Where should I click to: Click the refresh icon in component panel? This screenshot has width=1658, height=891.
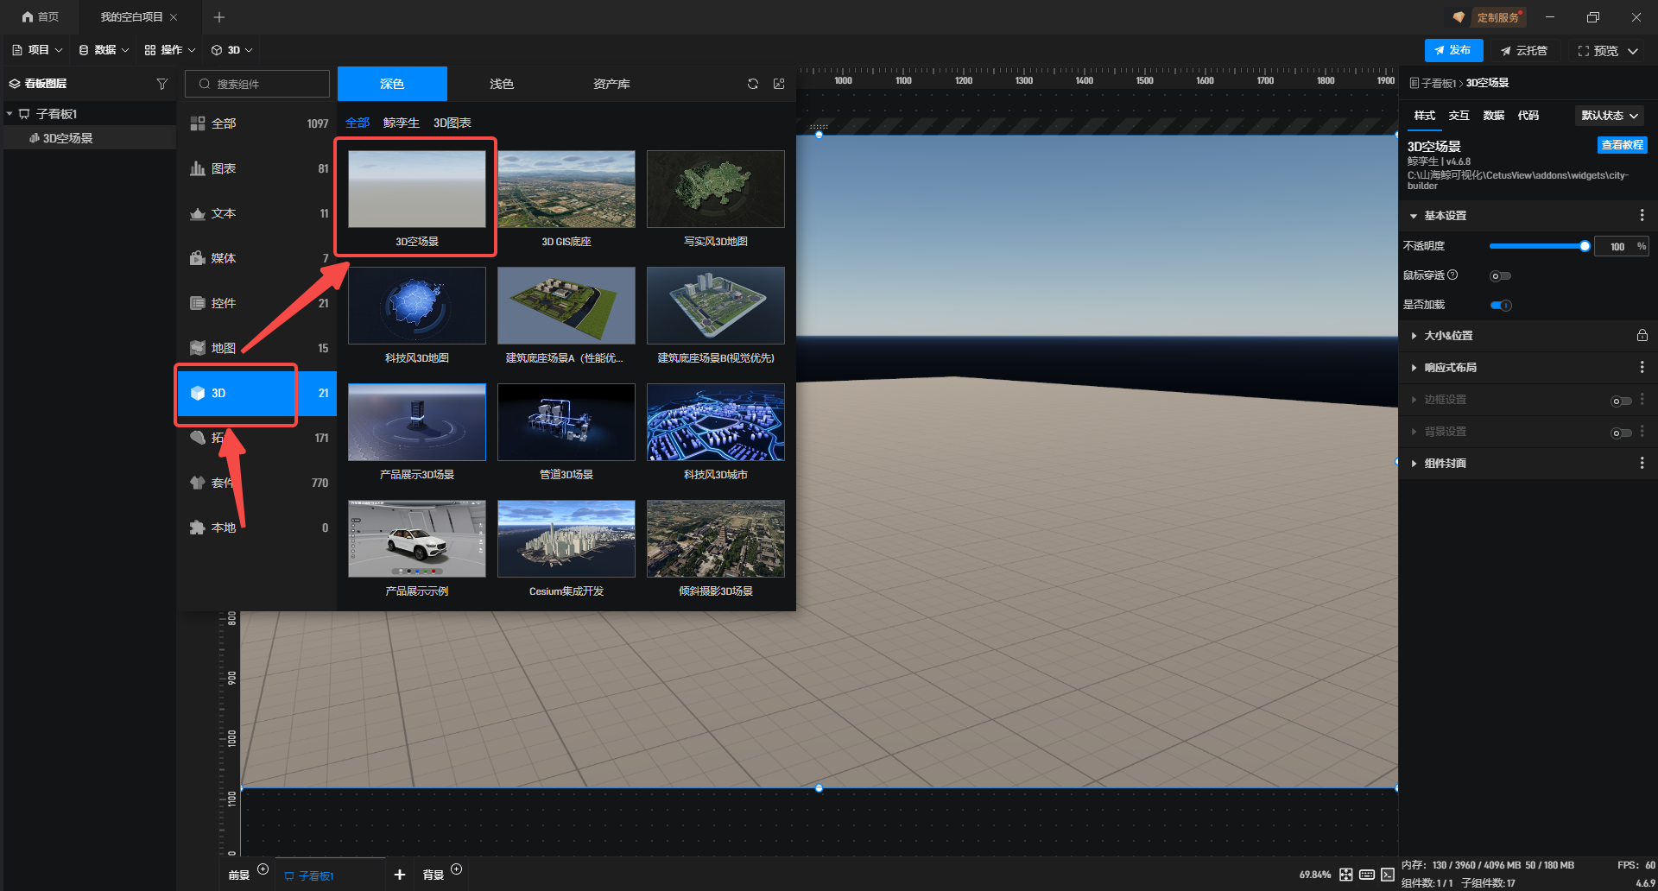(x=753, y=84)
